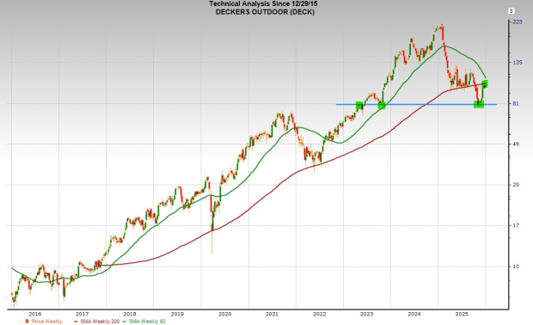The image size is (533, 325).
Task: Select the 'SMA Weekly 200' legend label
Action: 100,322
